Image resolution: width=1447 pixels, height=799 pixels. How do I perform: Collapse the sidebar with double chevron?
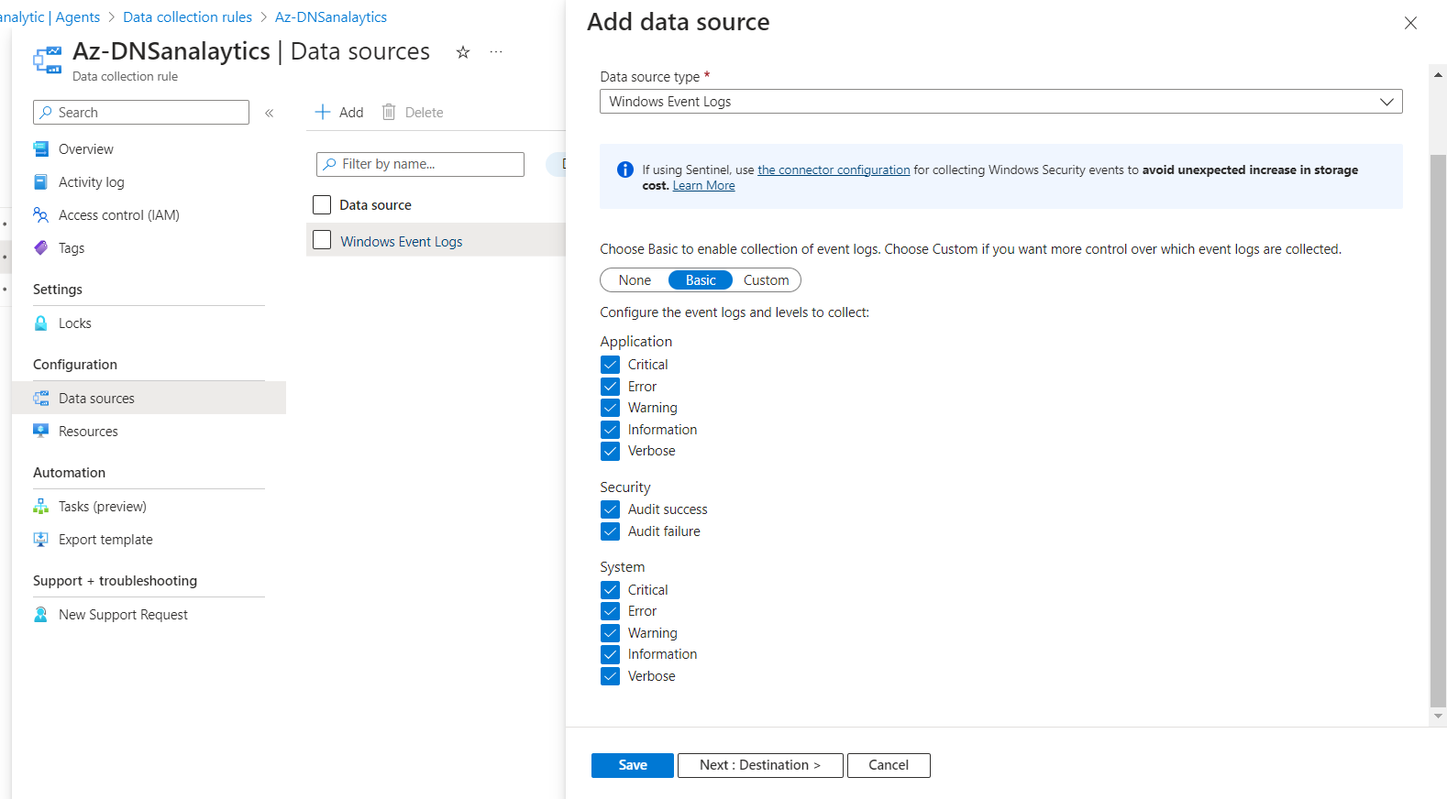270,113
